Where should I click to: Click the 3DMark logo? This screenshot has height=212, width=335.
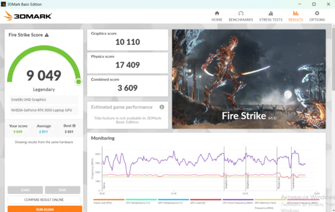[x=27, y=16]
